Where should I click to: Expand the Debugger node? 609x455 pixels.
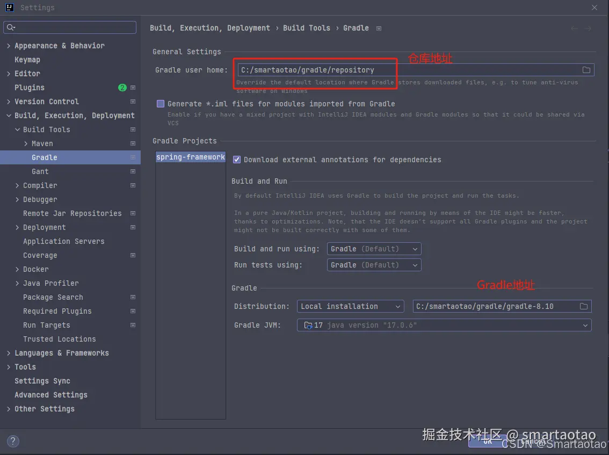pyautogui.click(x=17, y=200)
